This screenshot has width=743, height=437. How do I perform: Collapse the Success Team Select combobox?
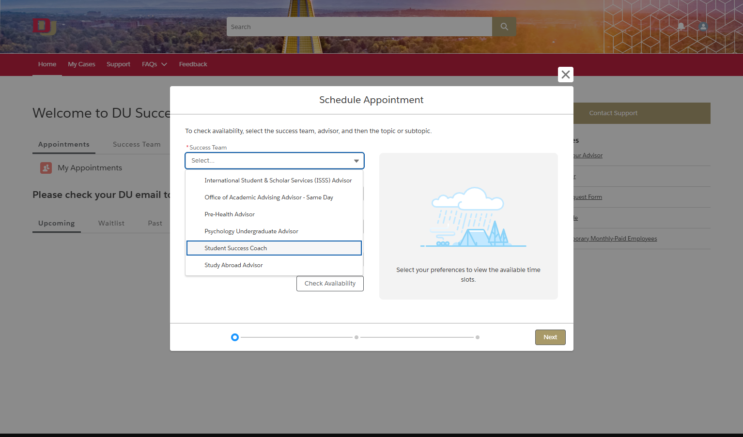click(x=275, y=161)
